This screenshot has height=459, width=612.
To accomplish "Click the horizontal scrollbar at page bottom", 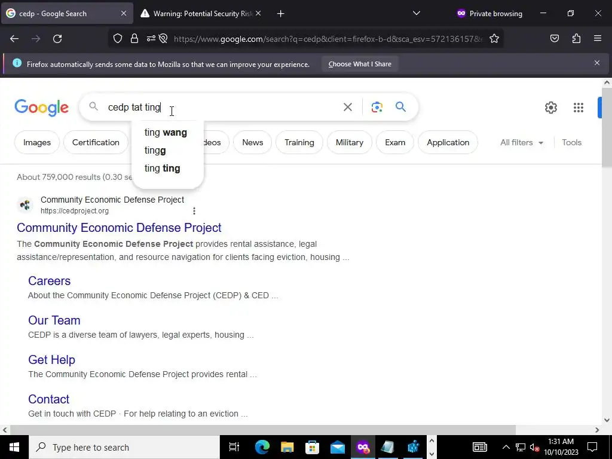I will [262, 430].
